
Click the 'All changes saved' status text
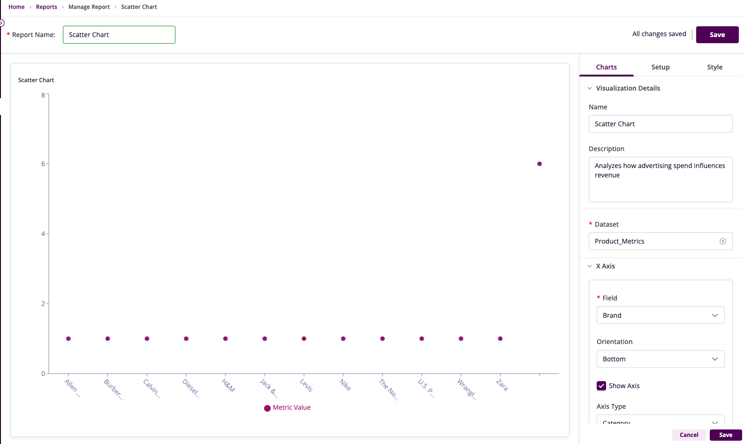pyautogui.click(x=659, y=34)
